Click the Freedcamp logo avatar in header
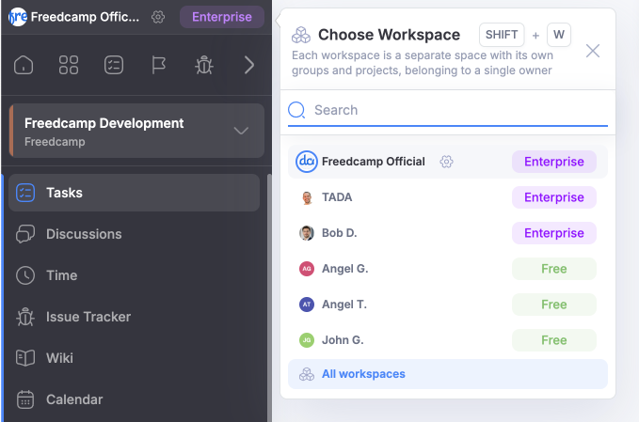Screen dimensions: 639x422 coord(18,17)
